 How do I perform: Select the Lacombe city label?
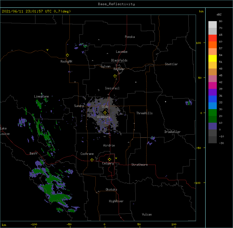(x=122, y=52)
